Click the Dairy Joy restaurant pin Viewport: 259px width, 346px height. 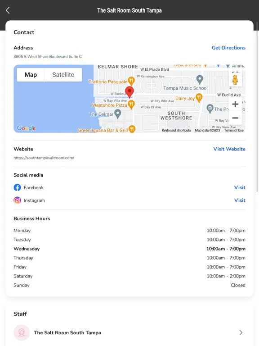point(199,98)
